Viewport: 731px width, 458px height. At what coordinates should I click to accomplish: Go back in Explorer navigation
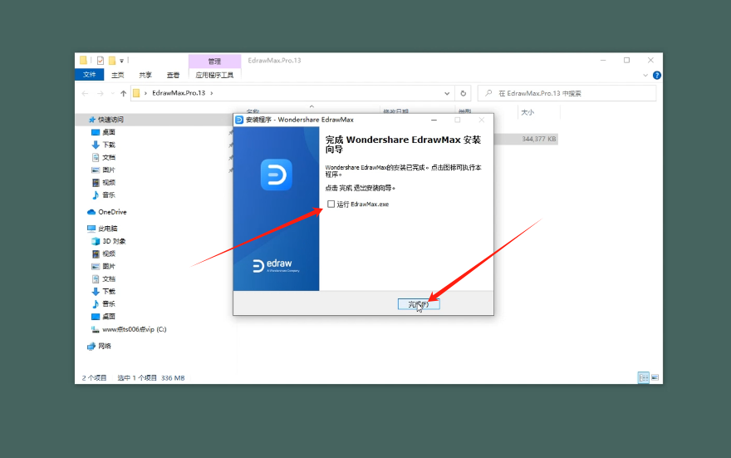(85, 93)
